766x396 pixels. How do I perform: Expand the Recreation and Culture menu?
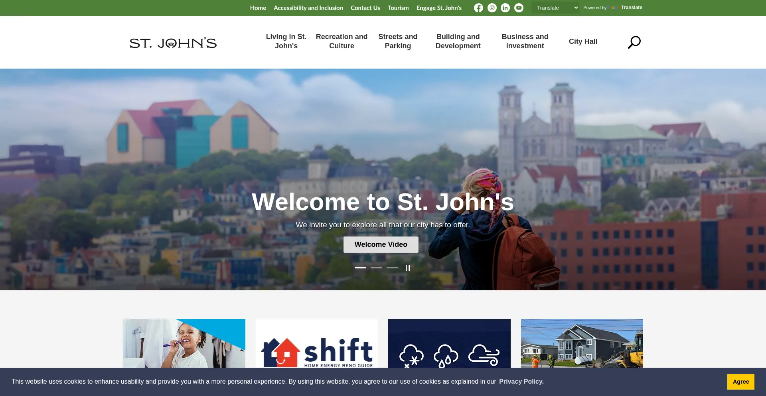(x=342, y=41)
